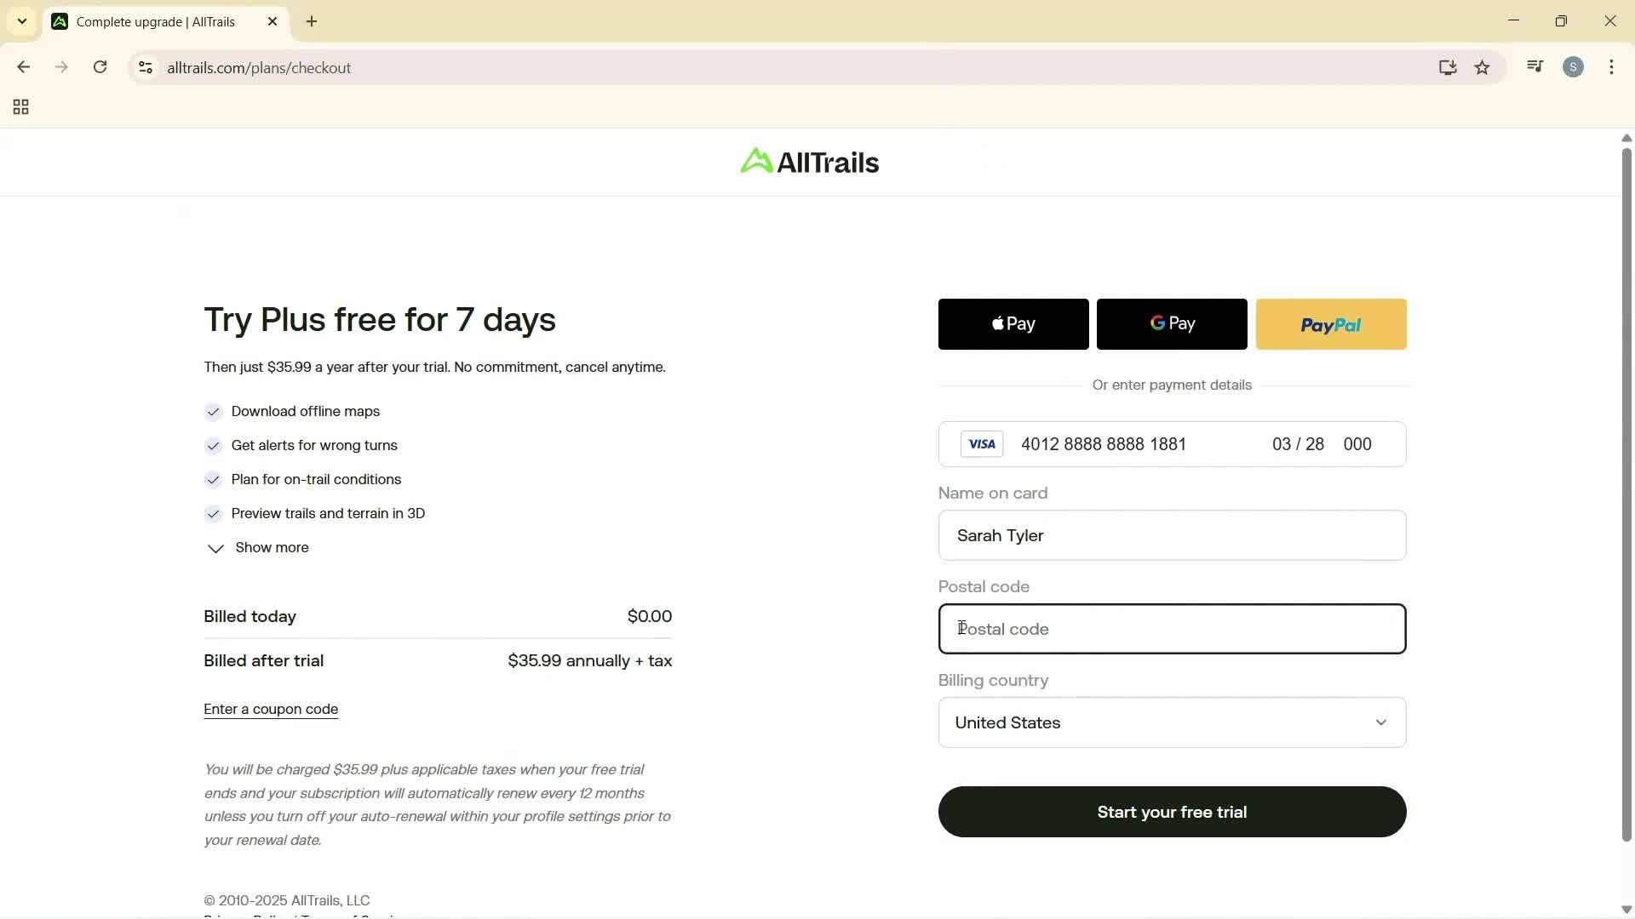
Task: Click Start your free trial
Action: tap(1172, 812)
